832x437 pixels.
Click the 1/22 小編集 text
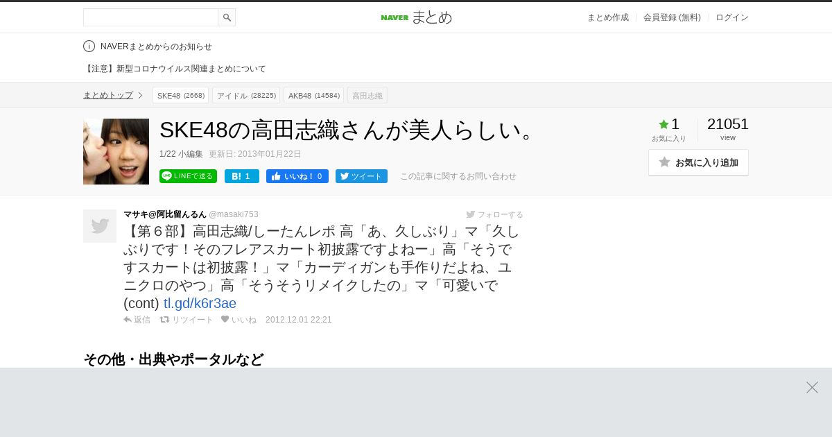(x=181, y=154)
